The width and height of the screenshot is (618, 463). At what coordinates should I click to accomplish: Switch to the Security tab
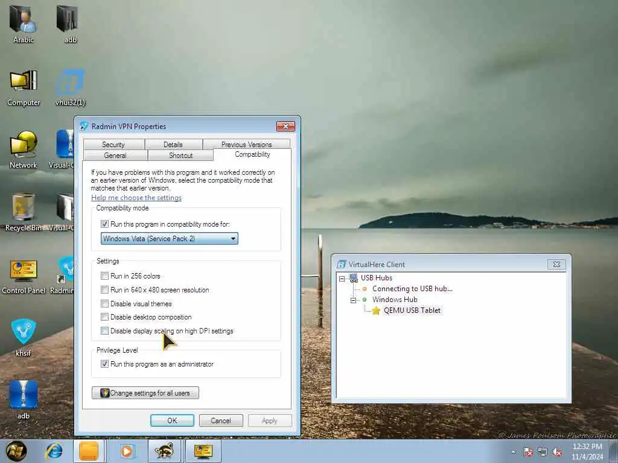click(x=113, y=145)
